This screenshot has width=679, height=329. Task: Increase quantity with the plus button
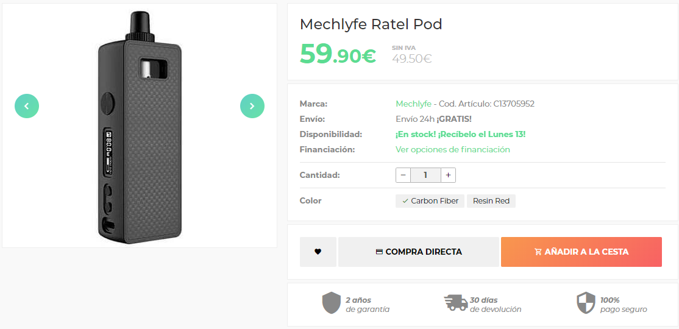(x=448, y=175)
